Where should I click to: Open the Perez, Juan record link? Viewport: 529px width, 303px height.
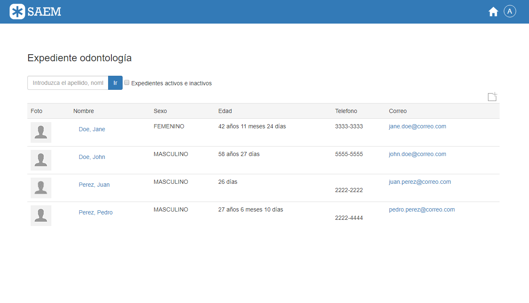tap(94, 185)
